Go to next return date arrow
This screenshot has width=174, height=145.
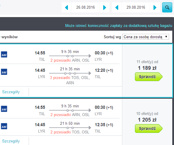(x=155, y=8)
